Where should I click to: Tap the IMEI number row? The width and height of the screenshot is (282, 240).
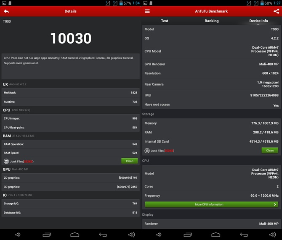[211, 95]
